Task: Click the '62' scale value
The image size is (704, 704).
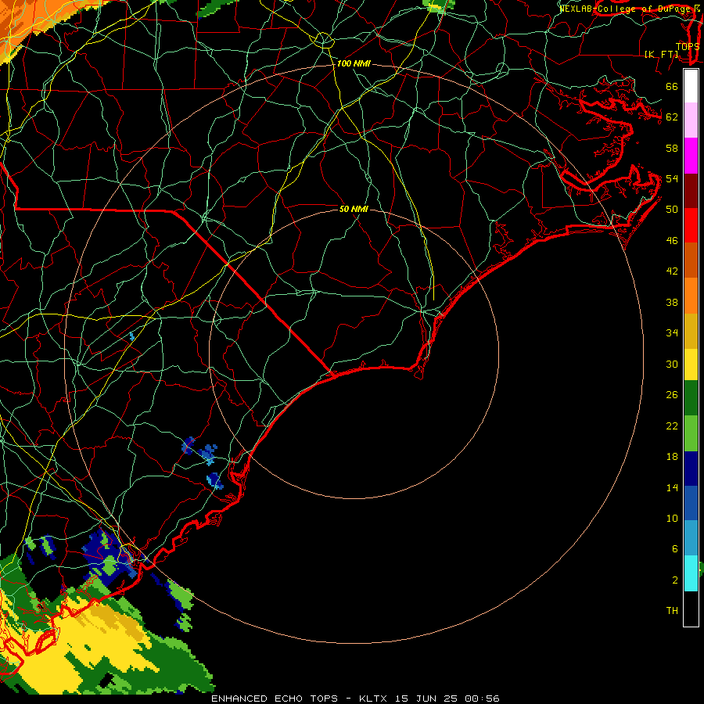Action: pyautogui.click(x=672, y=117)
